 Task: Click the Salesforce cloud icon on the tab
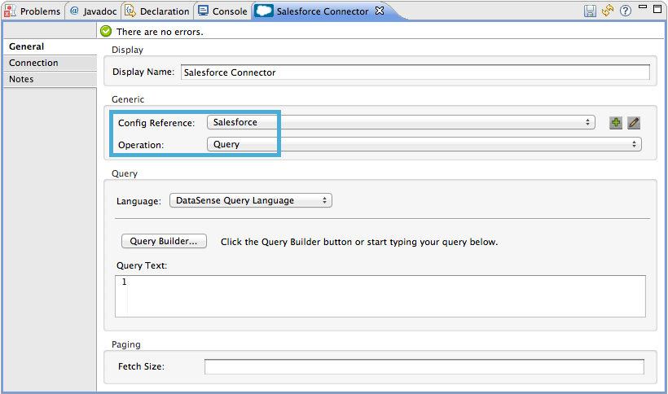click(x=264, y=11)
